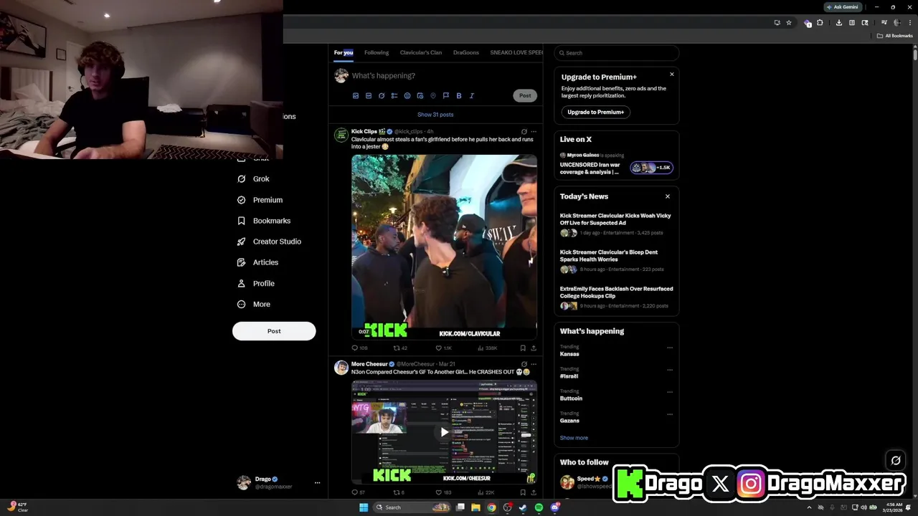Show 31 new posts
The width and height of the screenshot is (918, 516).
pos(435,115)
